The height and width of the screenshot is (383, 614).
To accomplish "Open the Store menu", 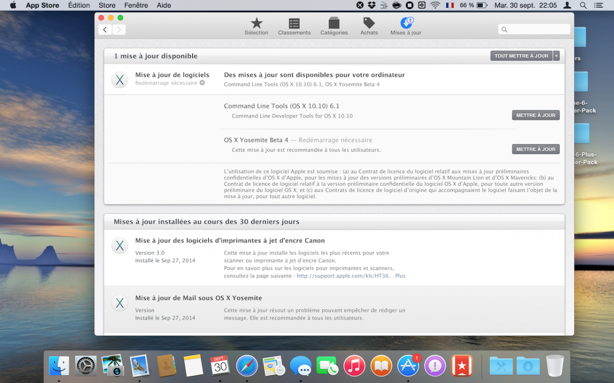I will click(x=107, y=5).
